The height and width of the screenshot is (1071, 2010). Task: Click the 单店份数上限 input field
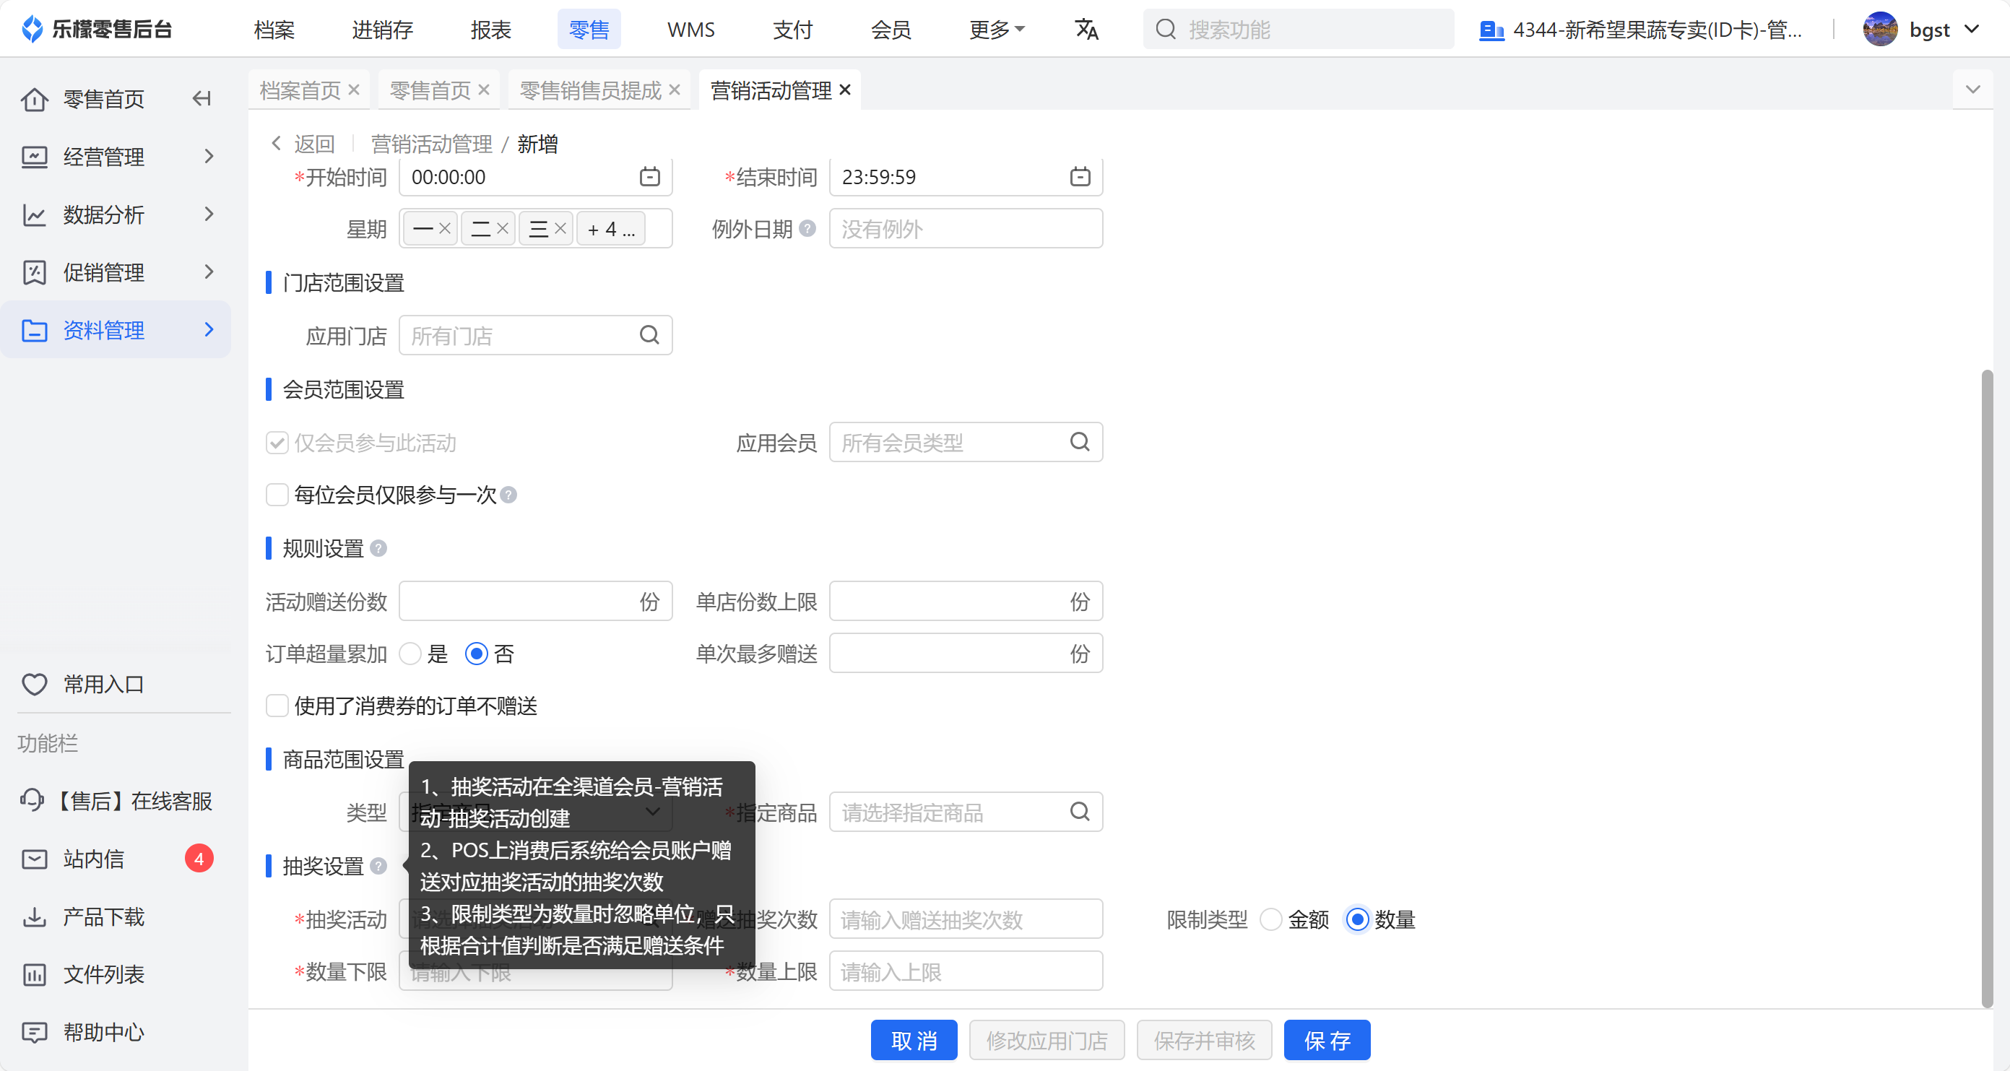click(966, 601)
